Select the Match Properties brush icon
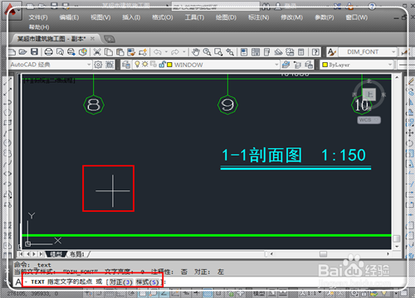Screen dimensions: 415x298 click(131, 52)
